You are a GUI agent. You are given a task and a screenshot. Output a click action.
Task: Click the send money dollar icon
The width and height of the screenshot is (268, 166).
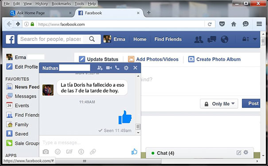tap(81, 152)
